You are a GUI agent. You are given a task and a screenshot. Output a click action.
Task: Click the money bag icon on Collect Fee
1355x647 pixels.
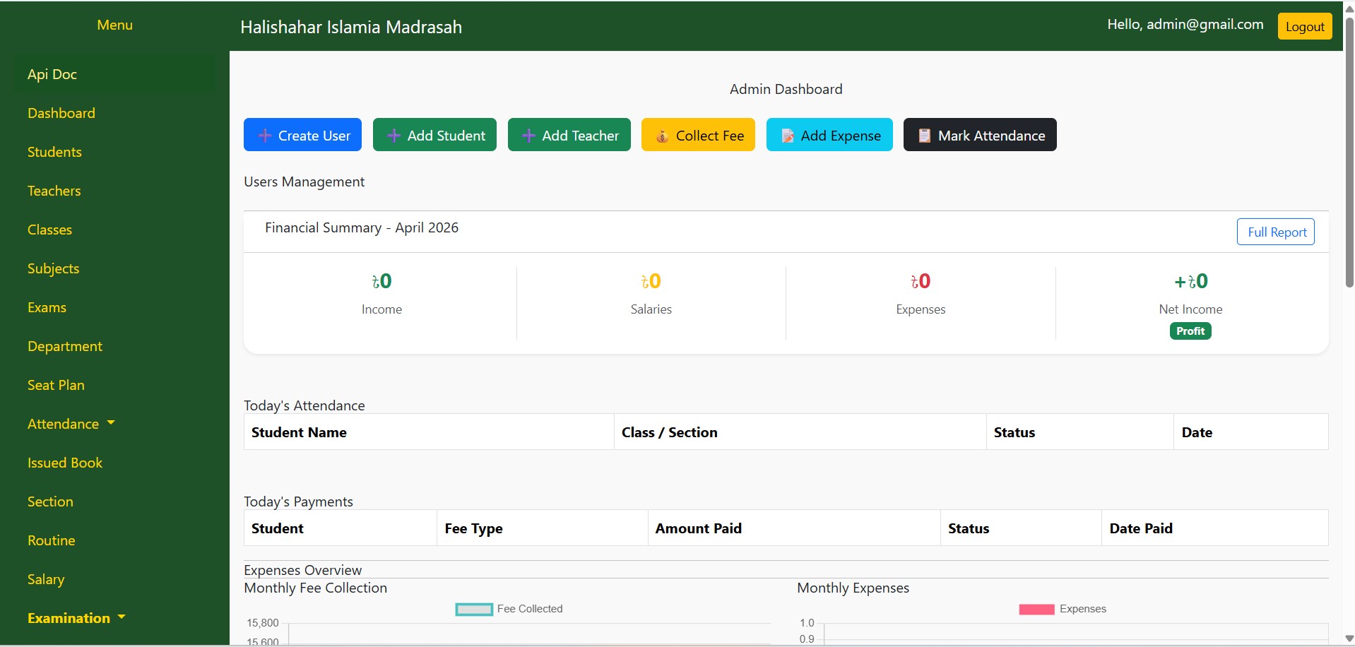(x=662, y=136)
